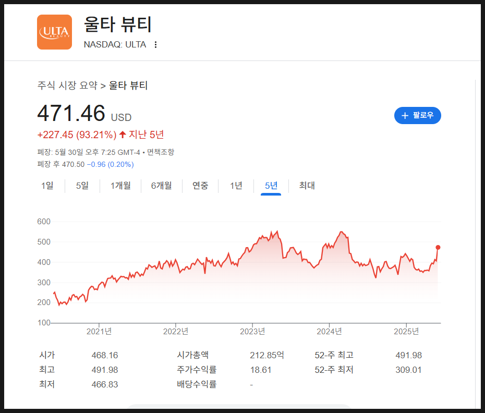This screenshot has height=413, width=485.
Task: Click the after-hours change −0.96 (0.20%)
Action: (x=111, y=164)
